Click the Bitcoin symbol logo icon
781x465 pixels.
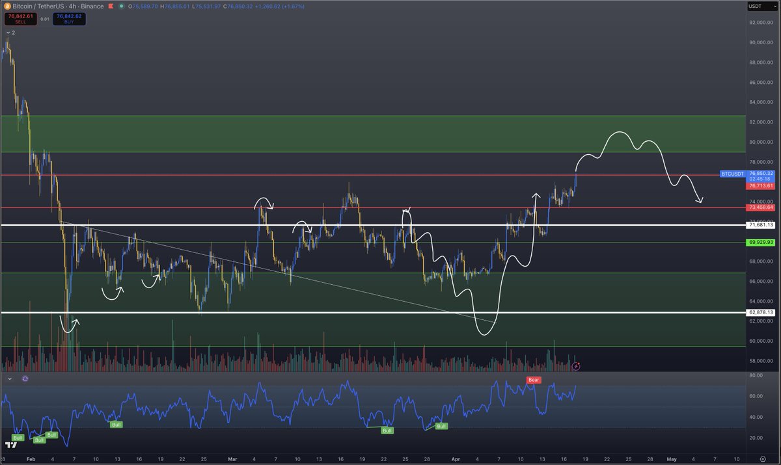coord(7,6)
